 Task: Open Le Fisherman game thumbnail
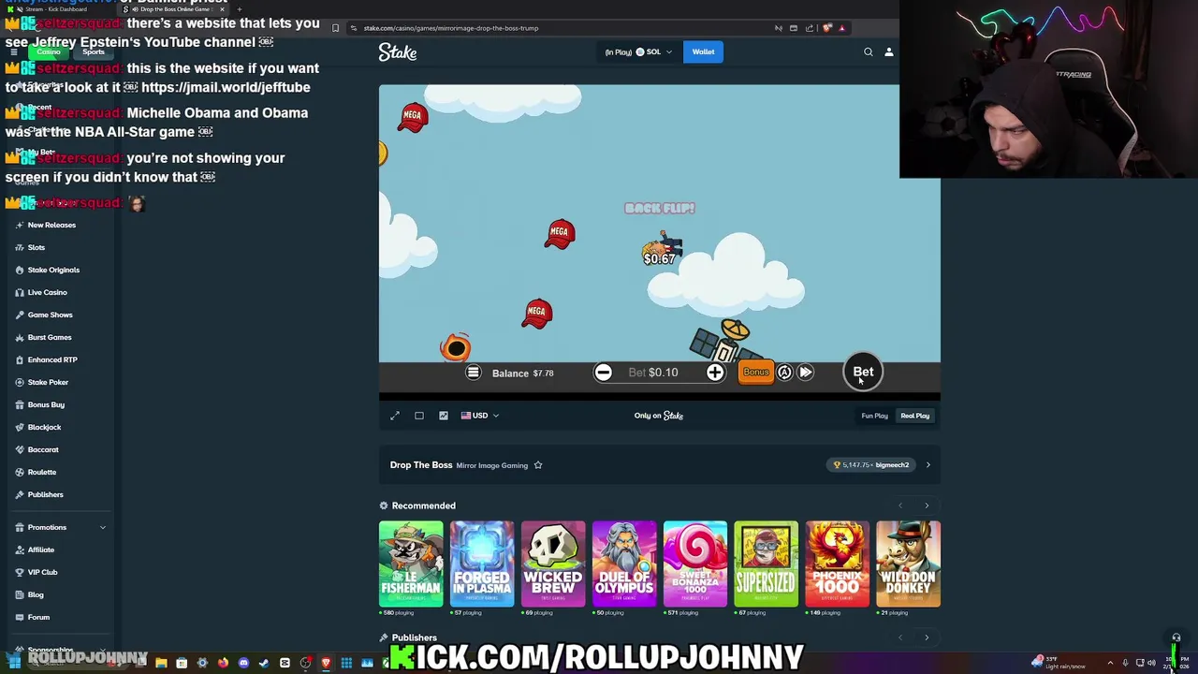pos(411,564)
